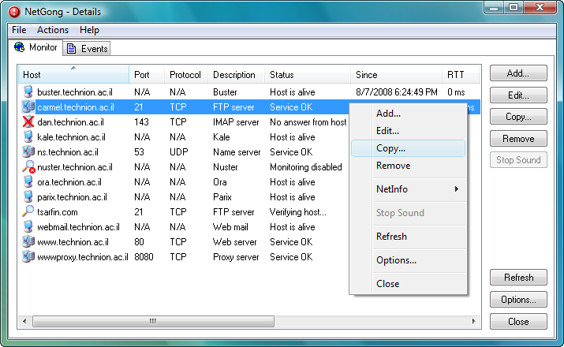The image size is (564, 347).
Task: Choose Edit... in the context menu
Action: [409, 131]
